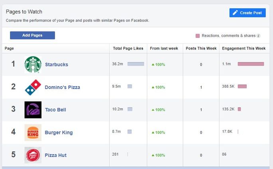Open the Starbucks page link

(56, 65)
